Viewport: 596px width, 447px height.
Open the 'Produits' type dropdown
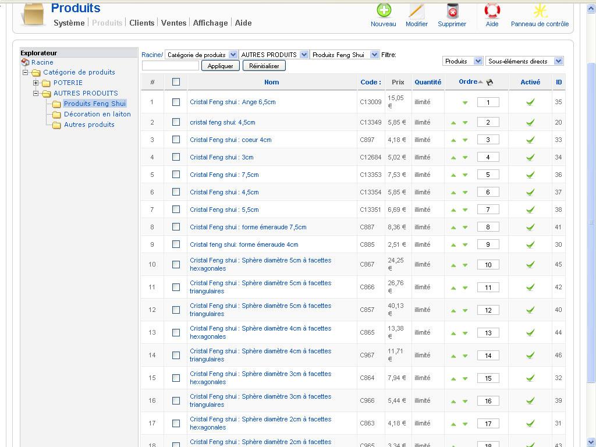click(x=463, y=61)
